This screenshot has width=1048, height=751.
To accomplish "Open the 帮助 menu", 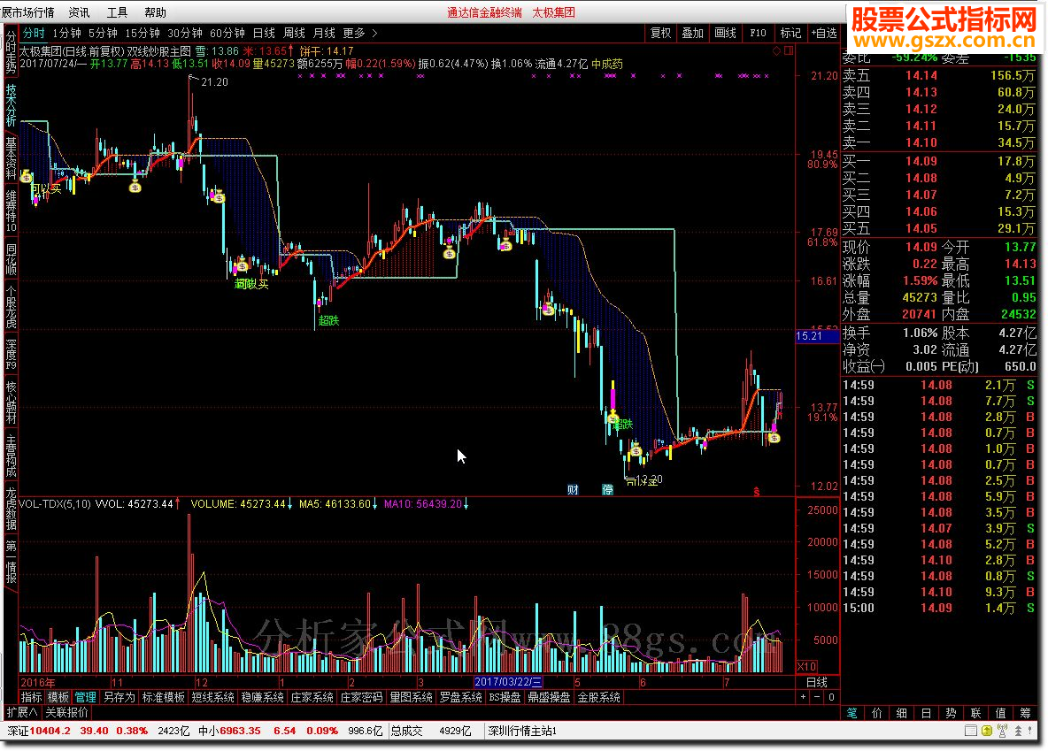I will [155, 12].
